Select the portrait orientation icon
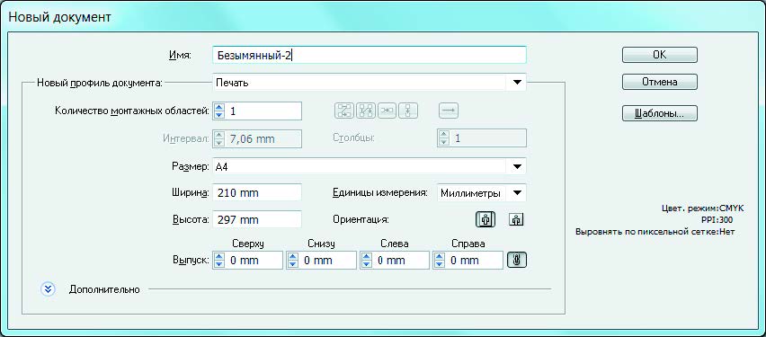766x337 pixels. 485,220
